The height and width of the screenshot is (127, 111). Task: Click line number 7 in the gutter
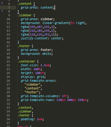(9, 8)
